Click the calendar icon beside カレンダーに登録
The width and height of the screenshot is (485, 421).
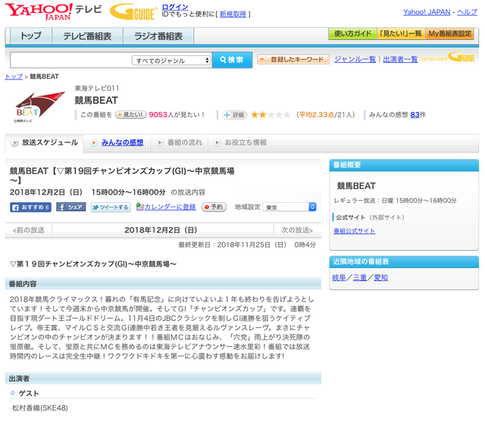tap(139, 207)
